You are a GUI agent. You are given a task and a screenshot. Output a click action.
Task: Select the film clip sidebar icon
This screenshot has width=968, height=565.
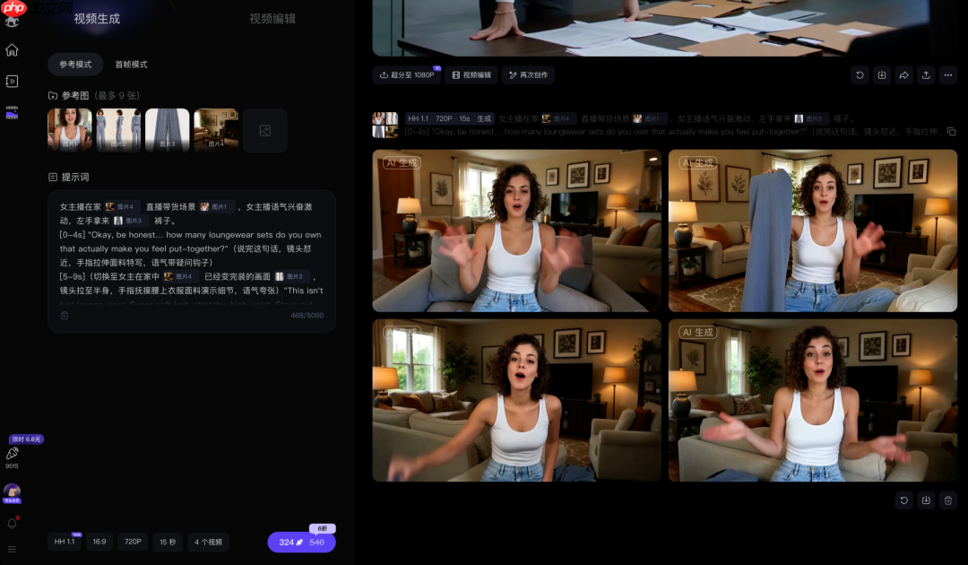[12, 112]
